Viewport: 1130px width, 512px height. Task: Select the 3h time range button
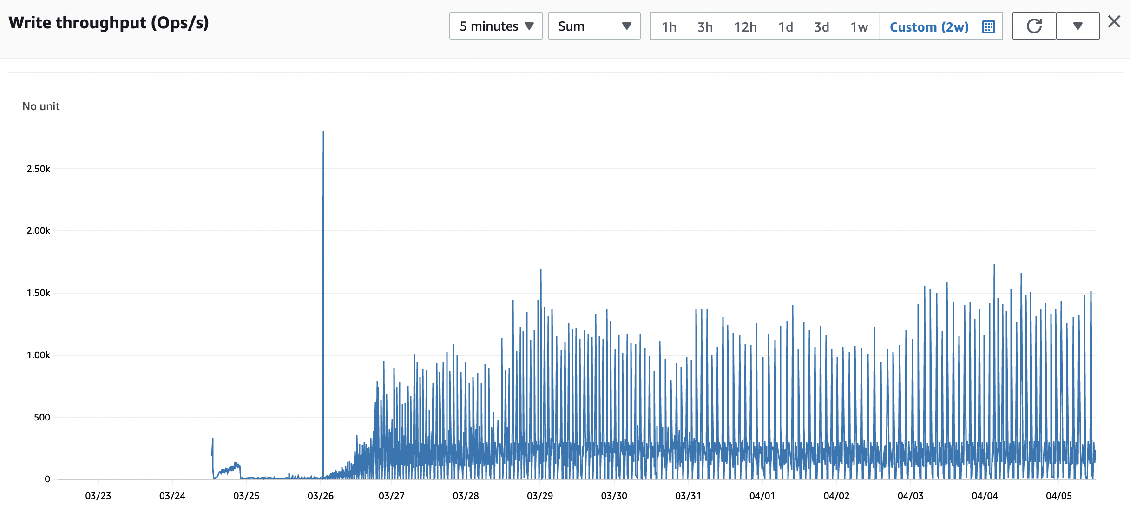pyautogui.click(x=704, y=27)
